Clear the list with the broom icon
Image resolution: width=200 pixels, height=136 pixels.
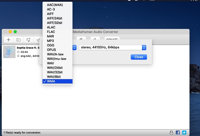point(38,40)
